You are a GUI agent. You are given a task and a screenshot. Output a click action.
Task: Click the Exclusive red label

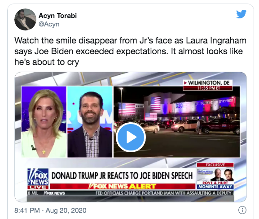pos(215,165)
